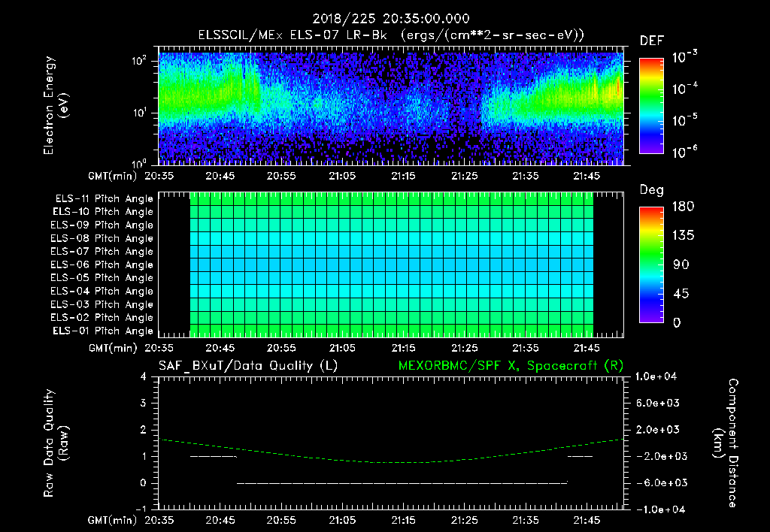This screenshot has width=770, height=532.
Task: Select the "ELS-05 Pitch Angle" row label
Action: 102,278
